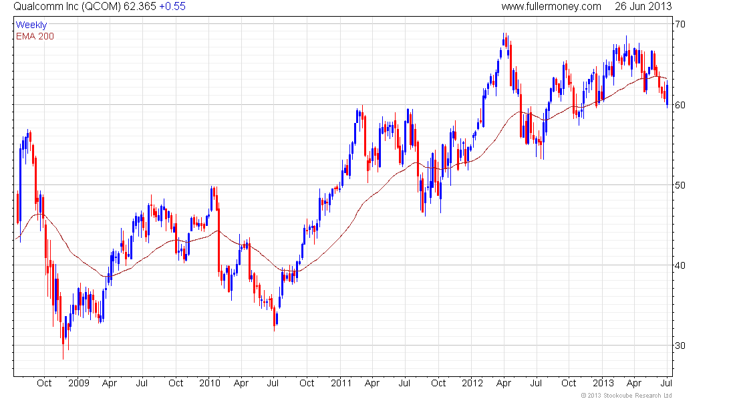Click the 'EMA 200' indicator legend

(35, 36)
